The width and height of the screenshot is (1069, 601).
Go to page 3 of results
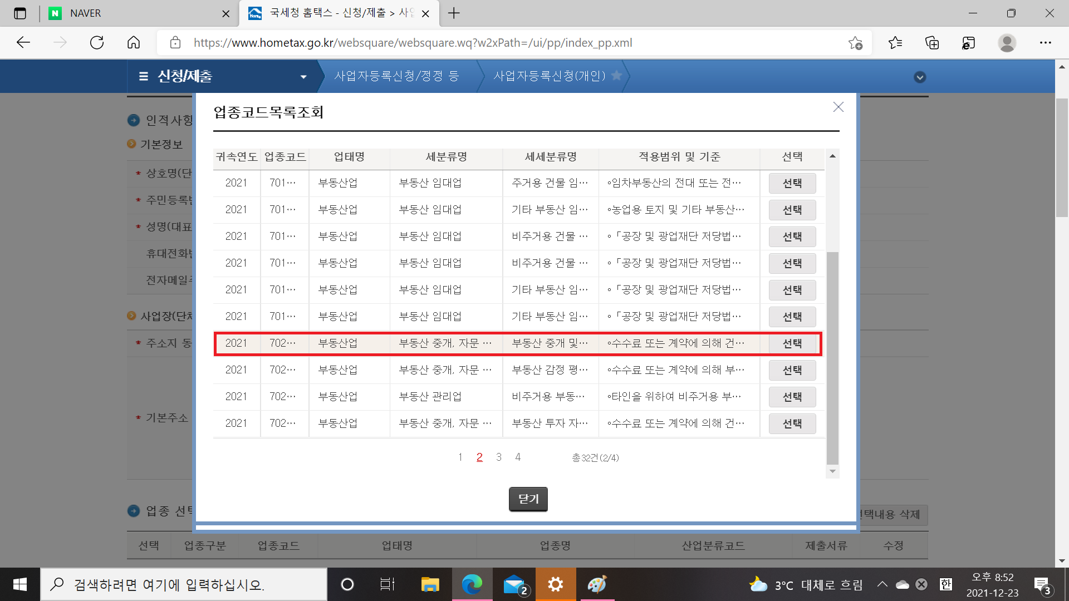(x=499, y=457)
